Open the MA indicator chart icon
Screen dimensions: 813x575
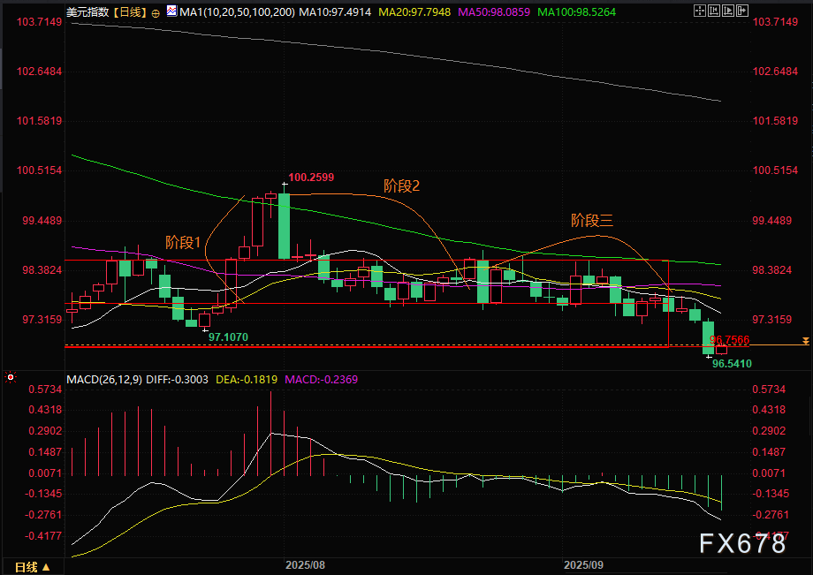click(x=171, y=13)
